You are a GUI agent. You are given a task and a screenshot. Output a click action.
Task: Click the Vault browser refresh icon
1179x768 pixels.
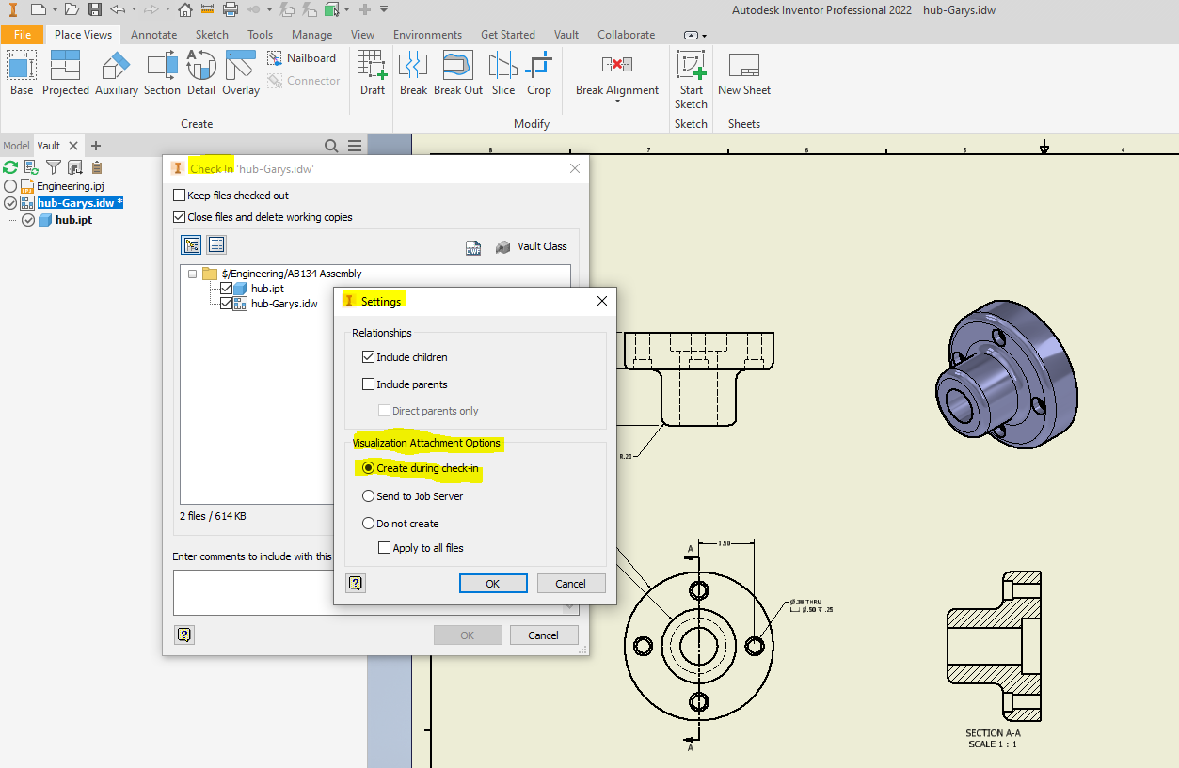click(x=10, y=167)
